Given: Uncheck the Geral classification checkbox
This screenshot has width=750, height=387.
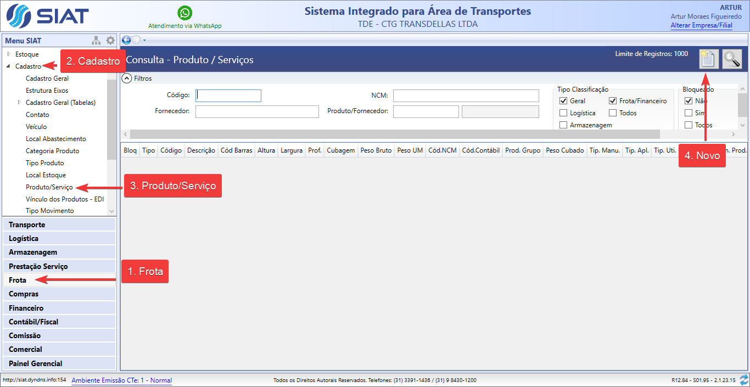Looking at the screenshot, I should pyautogui.click(x=563, y=101).
